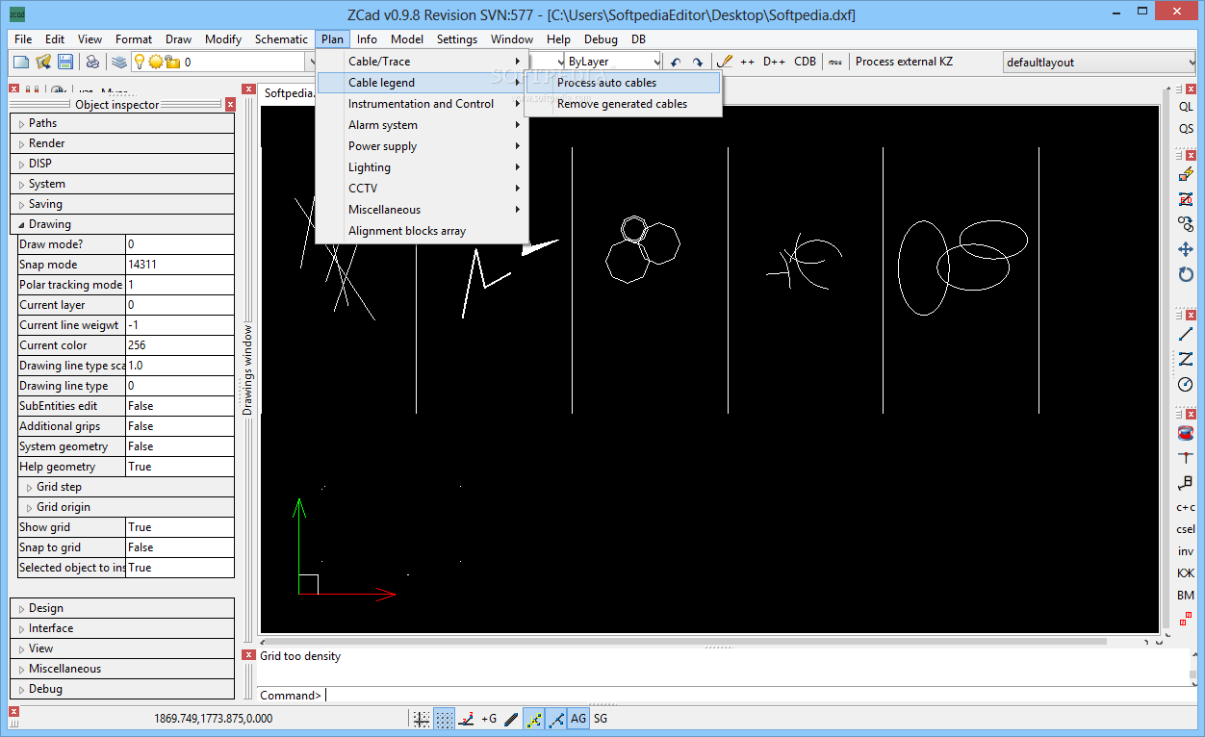Toggle the yellow grip snap icon
This screenshot has height=737, width=1205.
tap(534, 718)
